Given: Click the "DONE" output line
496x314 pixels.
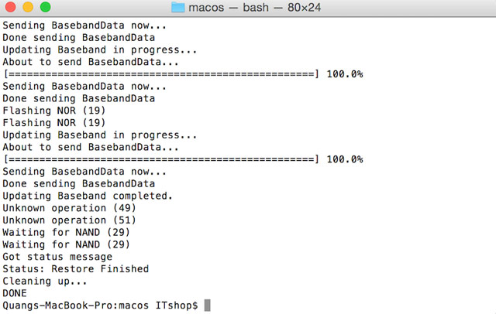Looking at the screenshot, I should (x=15, y=293).
